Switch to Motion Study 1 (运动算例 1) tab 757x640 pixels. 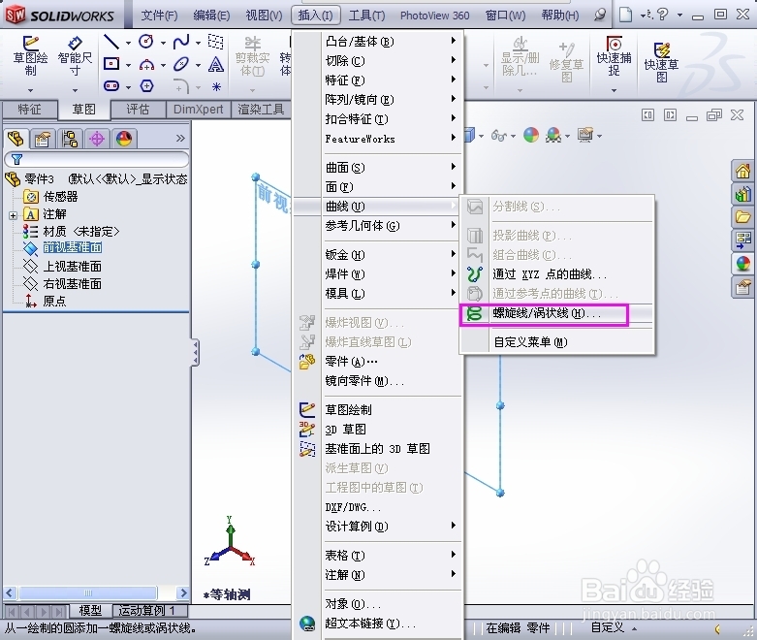click(x=146, y=611)
